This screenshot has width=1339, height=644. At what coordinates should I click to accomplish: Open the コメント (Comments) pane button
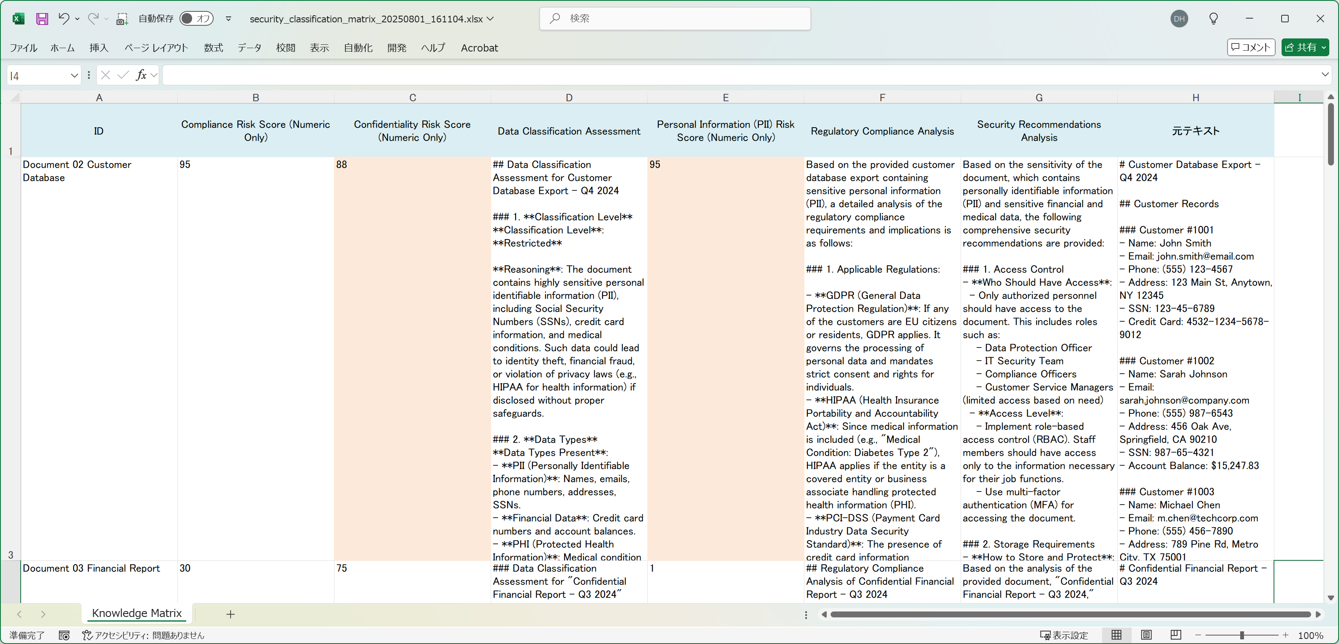pyautogui.click(x=1251, y=47)
